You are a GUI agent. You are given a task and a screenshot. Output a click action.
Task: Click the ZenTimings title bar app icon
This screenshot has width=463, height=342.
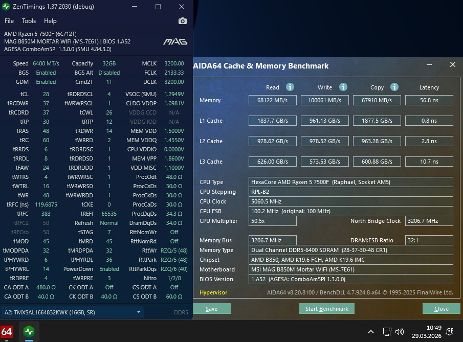click(x=6, y=7)
